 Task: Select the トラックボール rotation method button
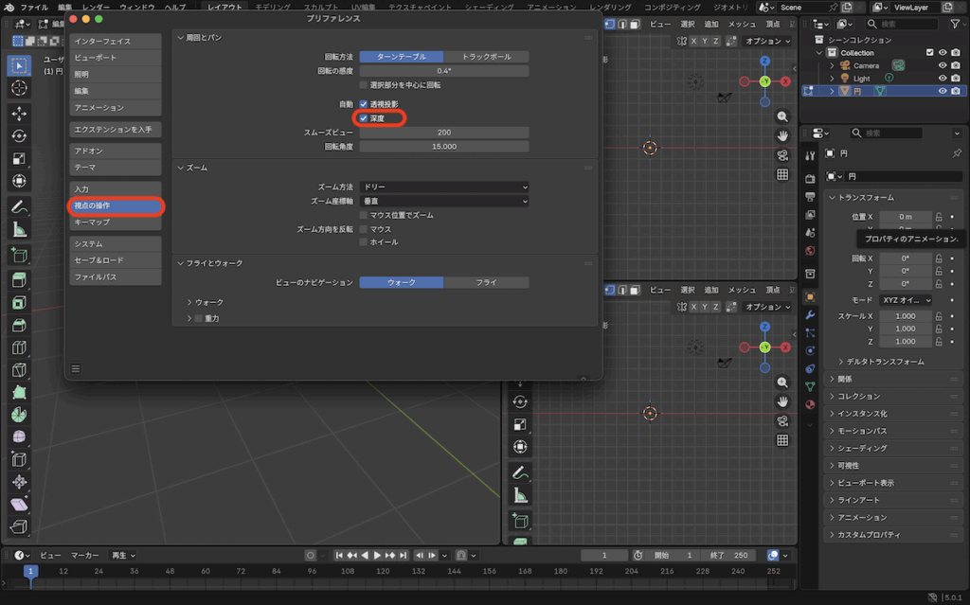pos(486,57)
